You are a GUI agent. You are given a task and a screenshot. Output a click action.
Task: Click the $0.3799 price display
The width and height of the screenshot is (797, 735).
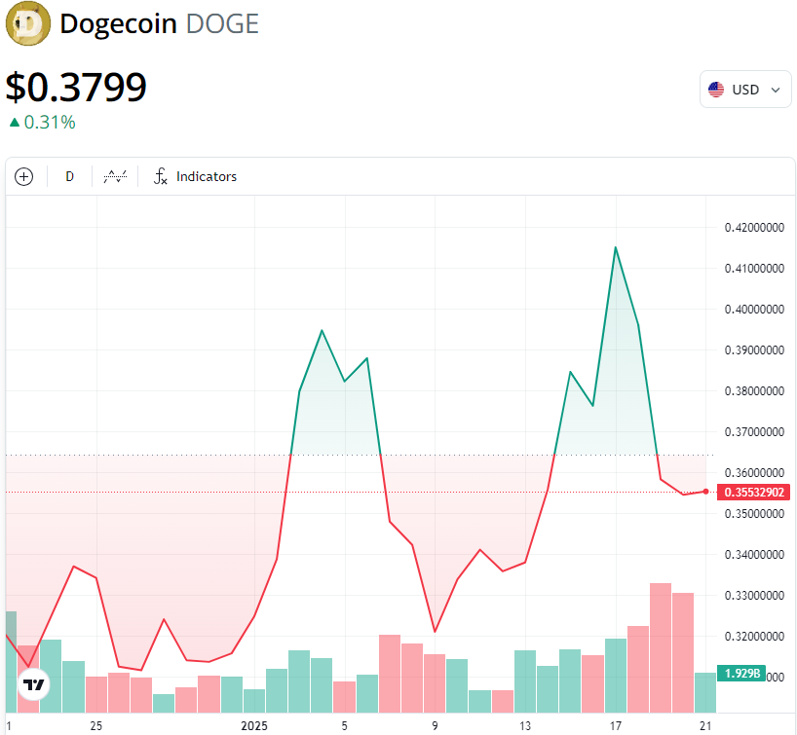[x=76, y=88]
